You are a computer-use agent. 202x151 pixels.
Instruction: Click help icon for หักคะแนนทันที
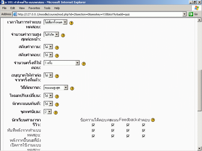[57, 104]
